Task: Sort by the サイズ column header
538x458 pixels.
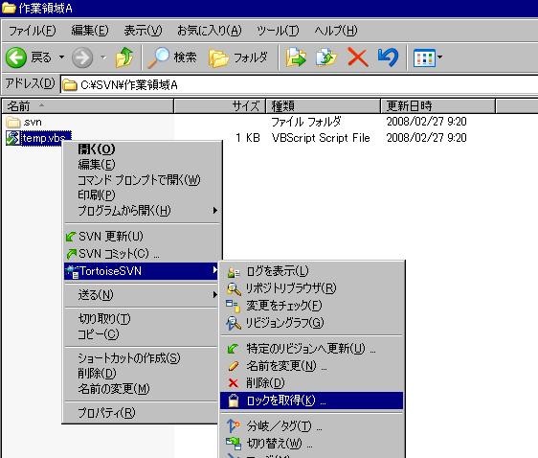Action: 219,106
